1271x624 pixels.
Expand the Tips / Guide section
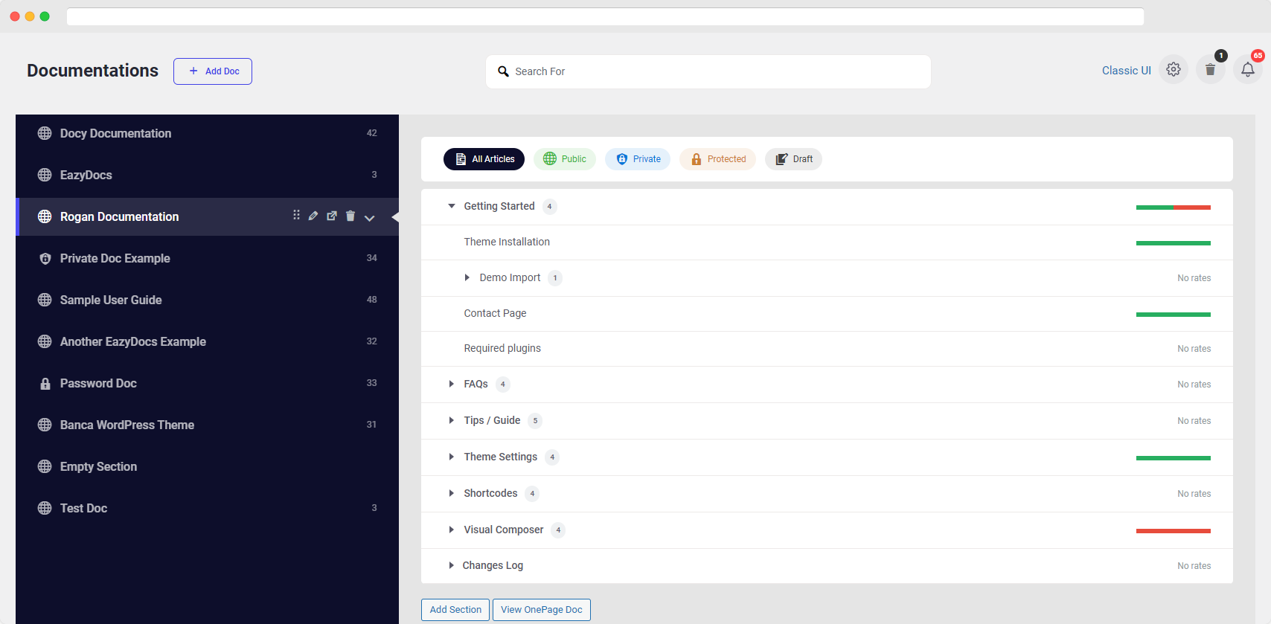point(451,420)
